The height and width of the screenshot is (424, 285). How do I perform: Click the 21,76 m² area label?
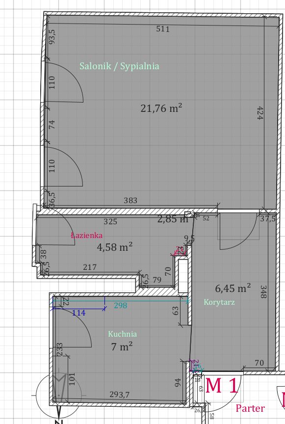point(161,108)
